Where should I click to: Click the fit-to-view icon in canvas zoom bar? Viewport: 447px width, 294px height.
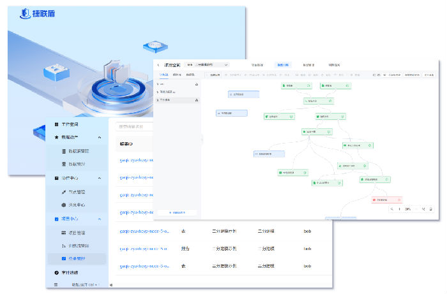[423, 209]
